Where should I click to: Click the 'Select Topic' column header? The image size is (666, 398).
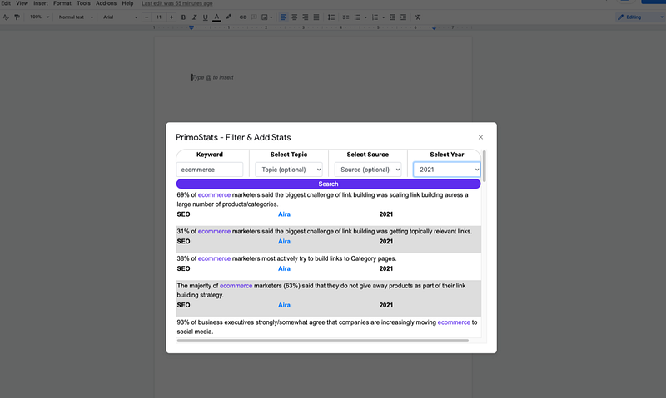coord(289,155)
